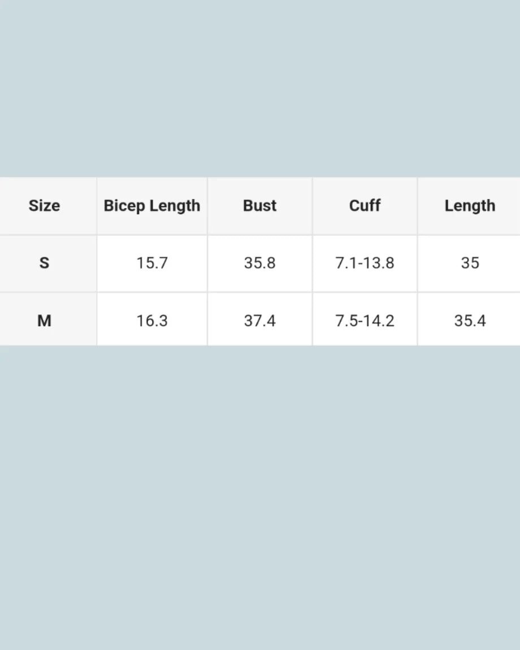Click 13.8 in the S cuff range
520x650 pixels.
click(x=379, y=263)
